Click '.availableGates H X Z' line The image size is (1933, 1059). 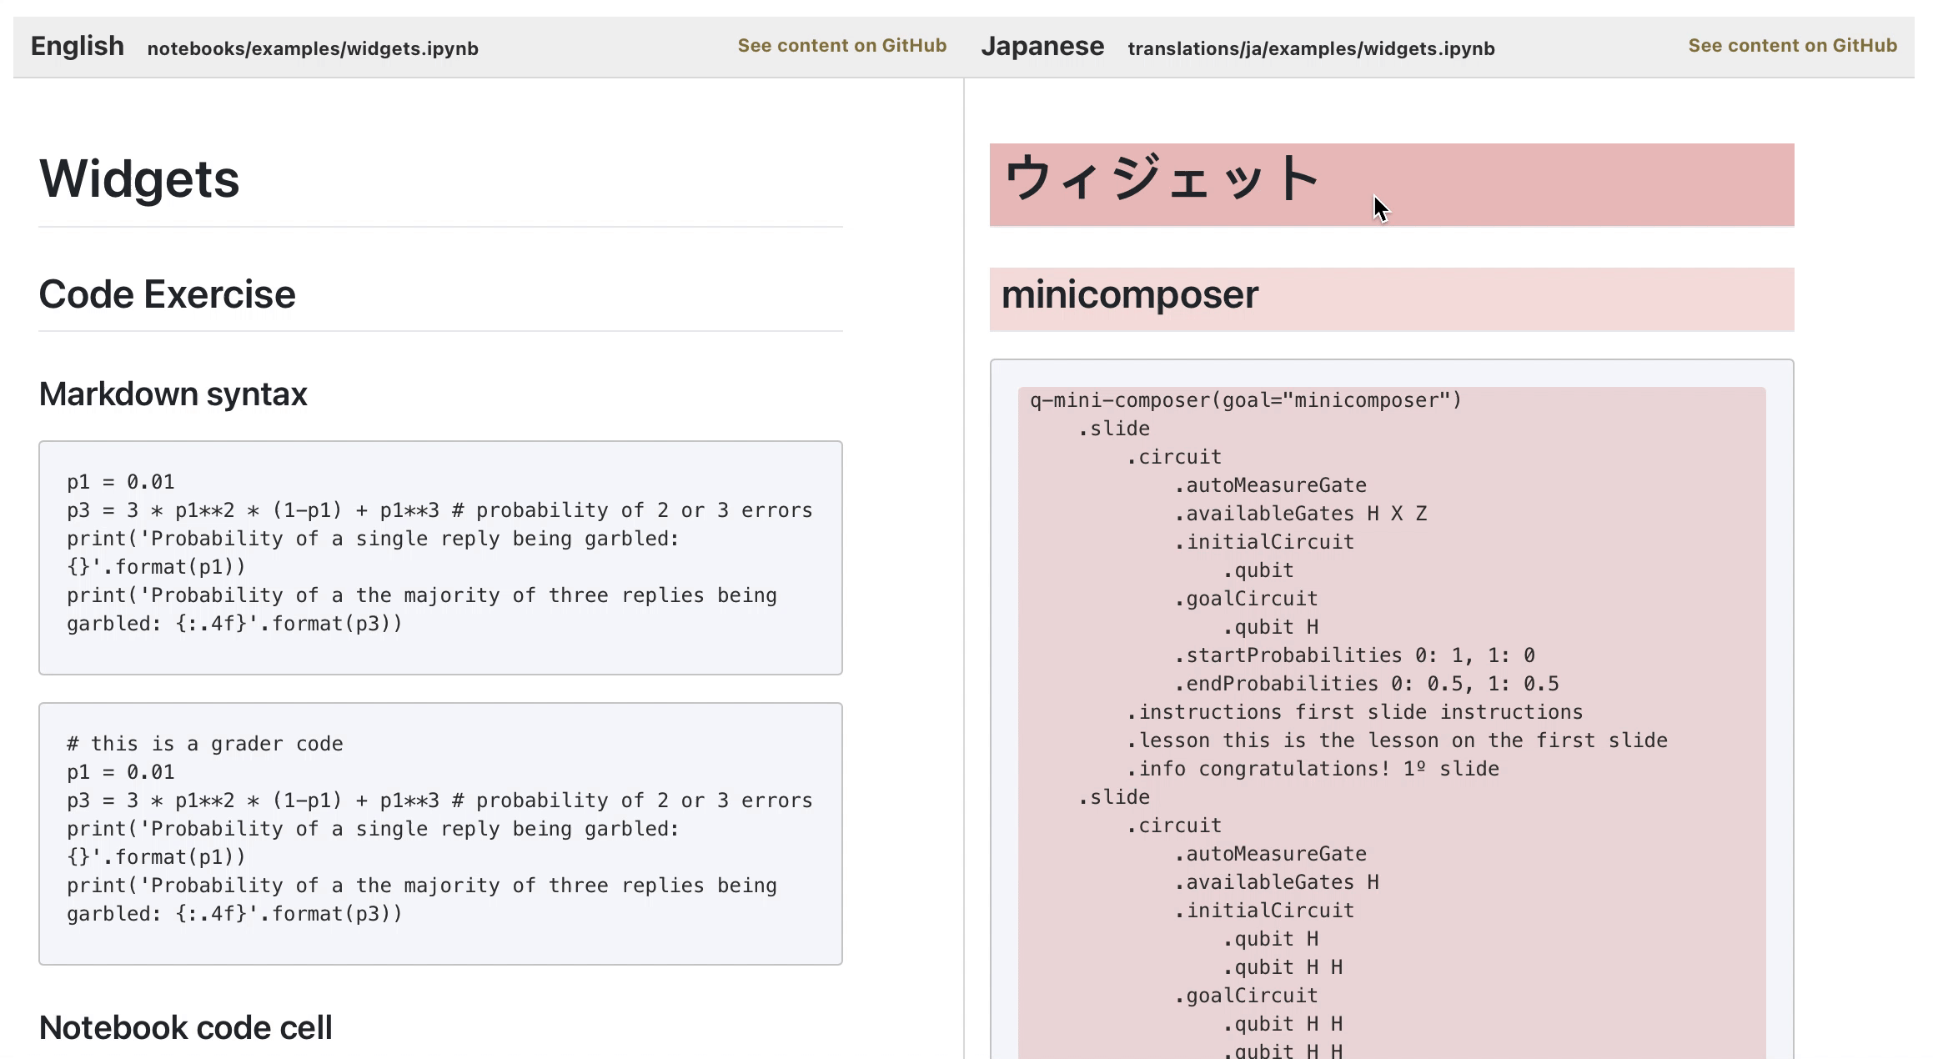[x=1301, y=514]
